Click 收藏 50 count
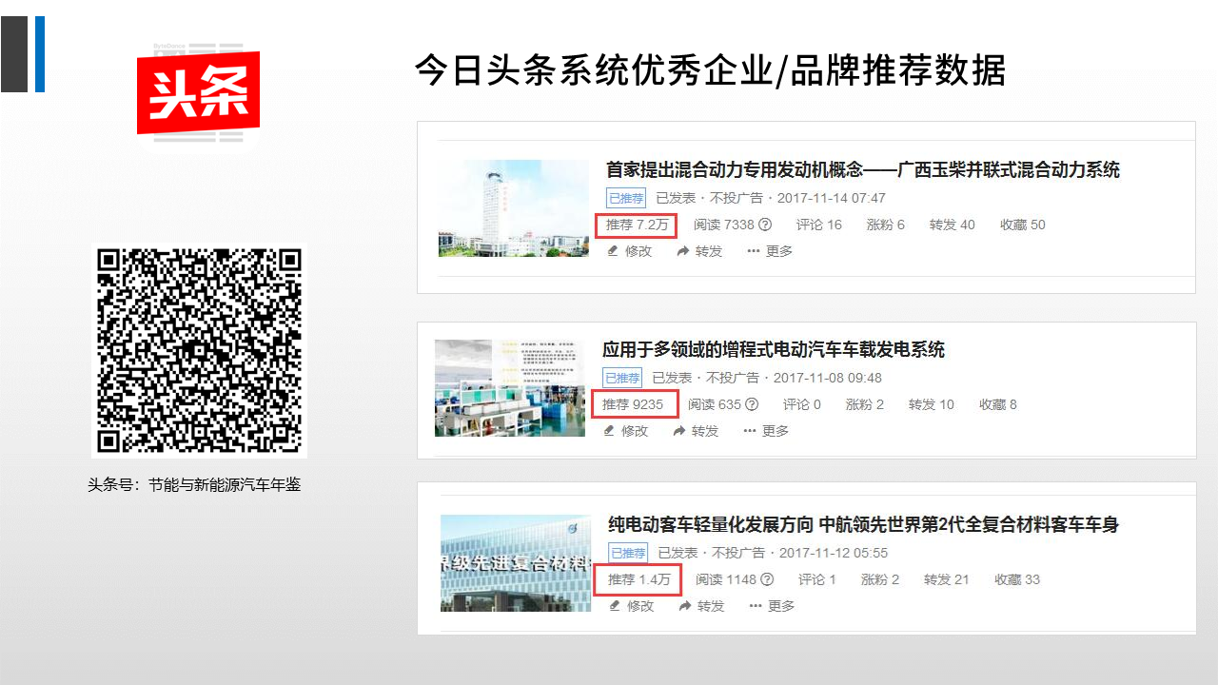 click(1023, 225)
